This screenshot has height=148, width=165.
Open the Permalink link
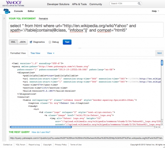pos(43,18)
